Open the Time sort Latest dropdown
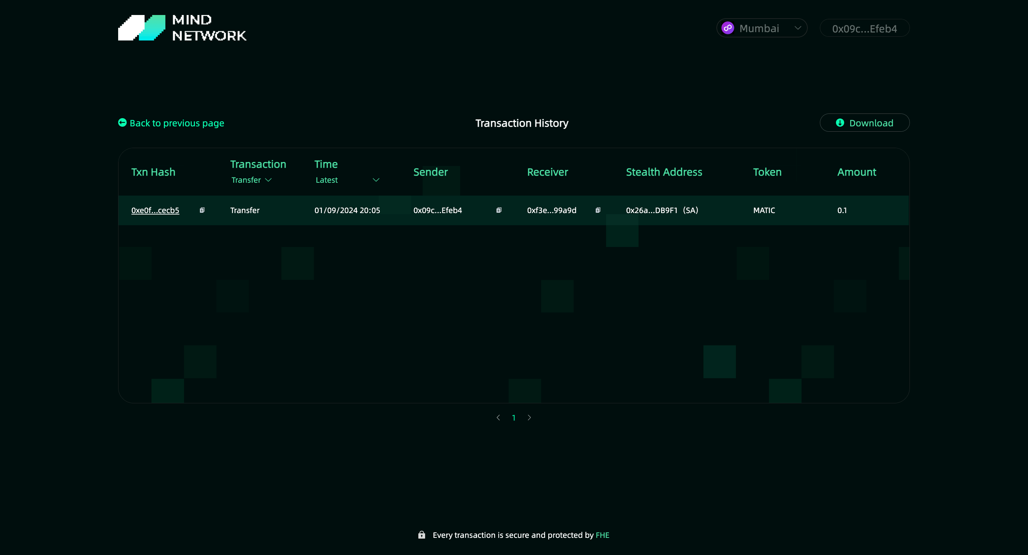The image size is (1028, 555). point(347,180)
